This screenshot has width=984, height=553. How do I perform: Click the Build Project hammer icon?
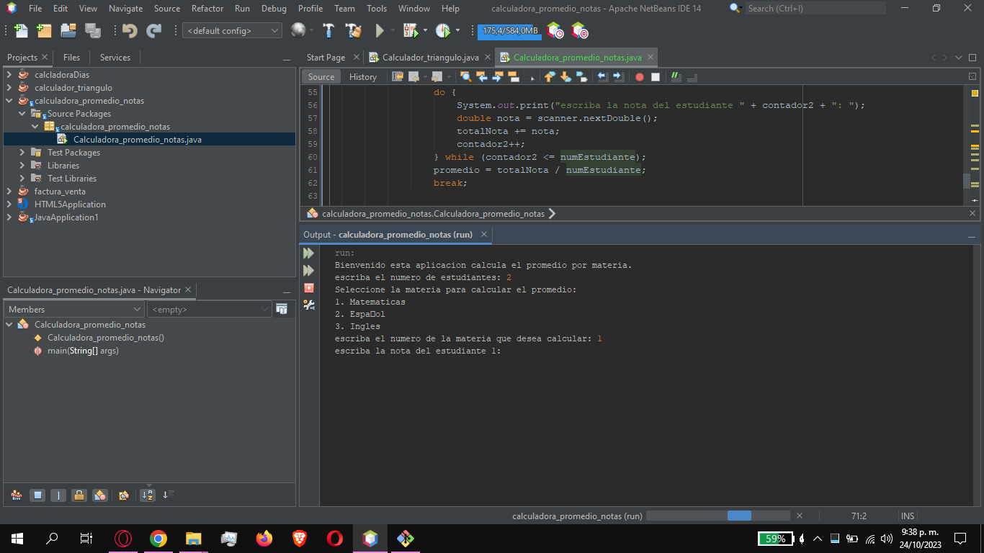[328, 30]
